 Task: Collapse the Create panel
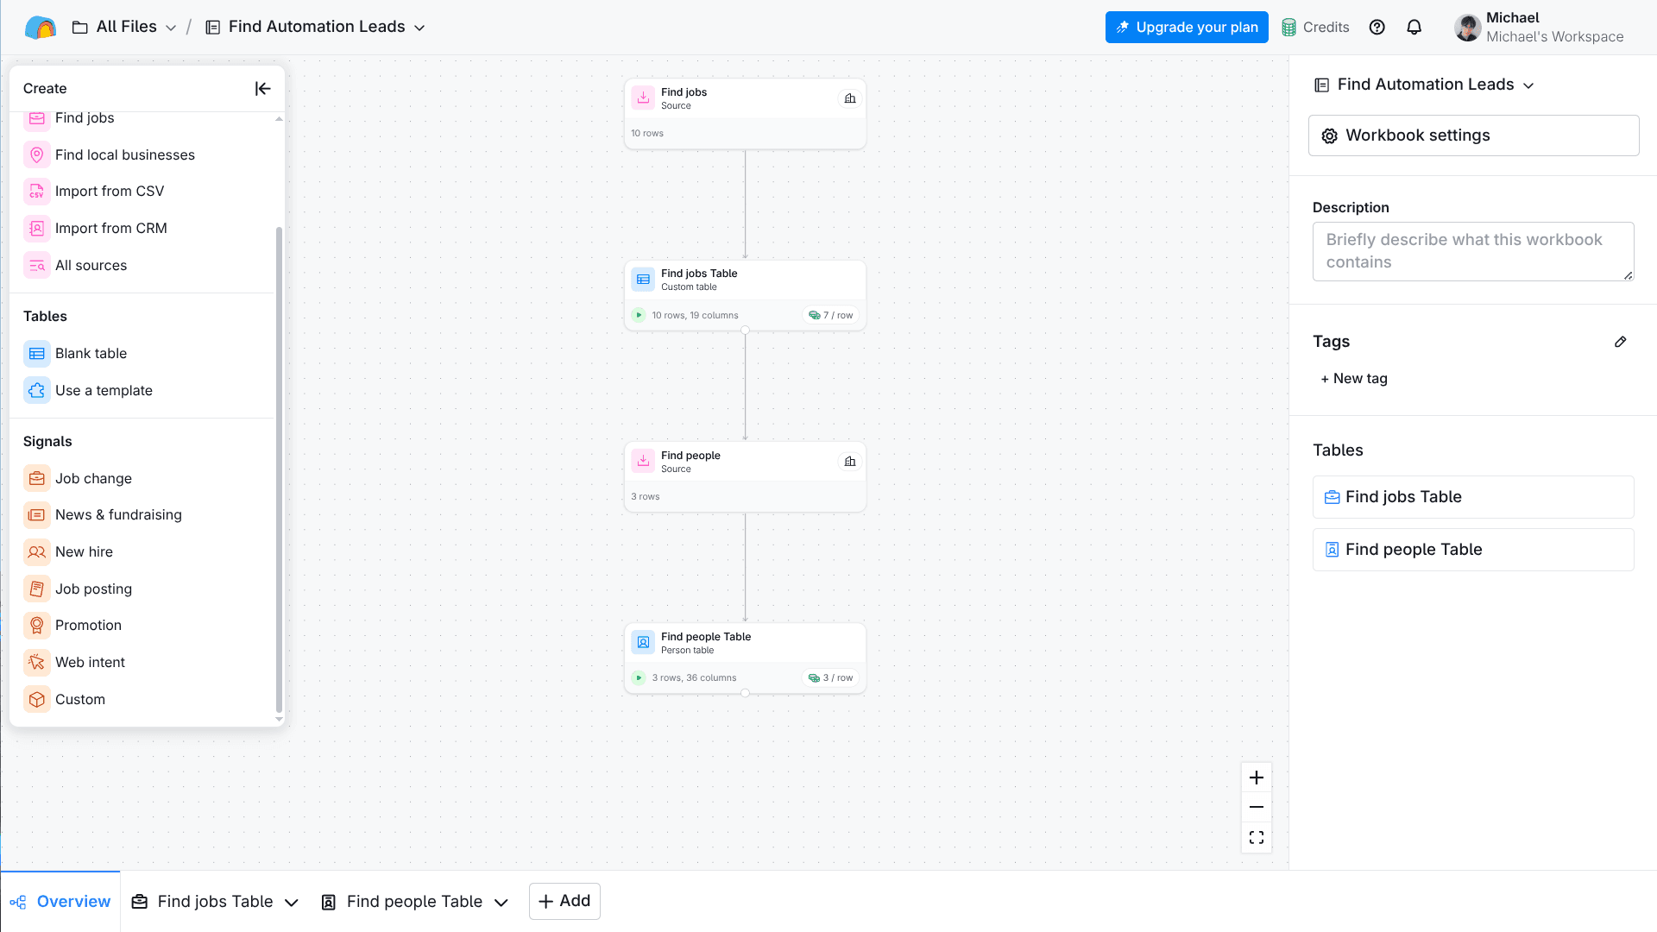pyautogui.click(x=262, y=88)
